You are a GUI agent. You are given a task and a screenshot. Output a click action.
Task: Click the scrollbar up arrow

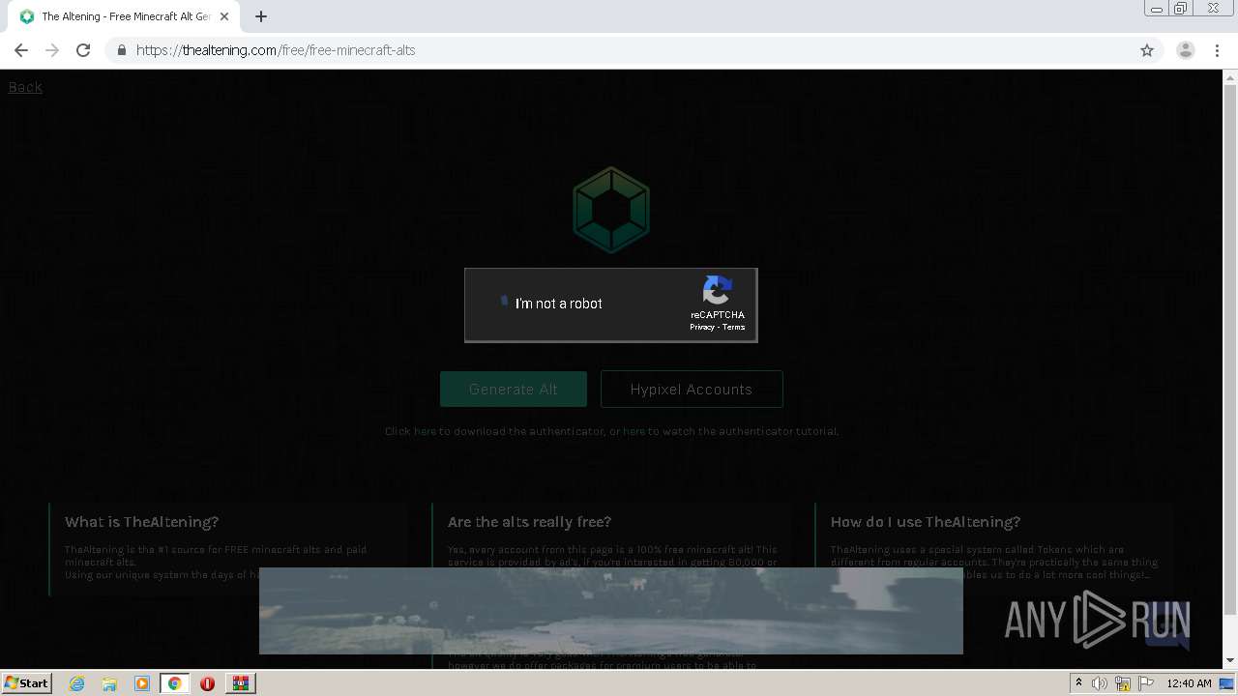[1230, 76]
